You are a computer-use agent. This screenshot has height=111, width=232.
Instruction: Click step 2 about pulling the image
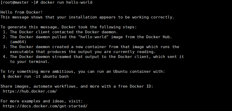pyautogui.click(x=88, y=37)
